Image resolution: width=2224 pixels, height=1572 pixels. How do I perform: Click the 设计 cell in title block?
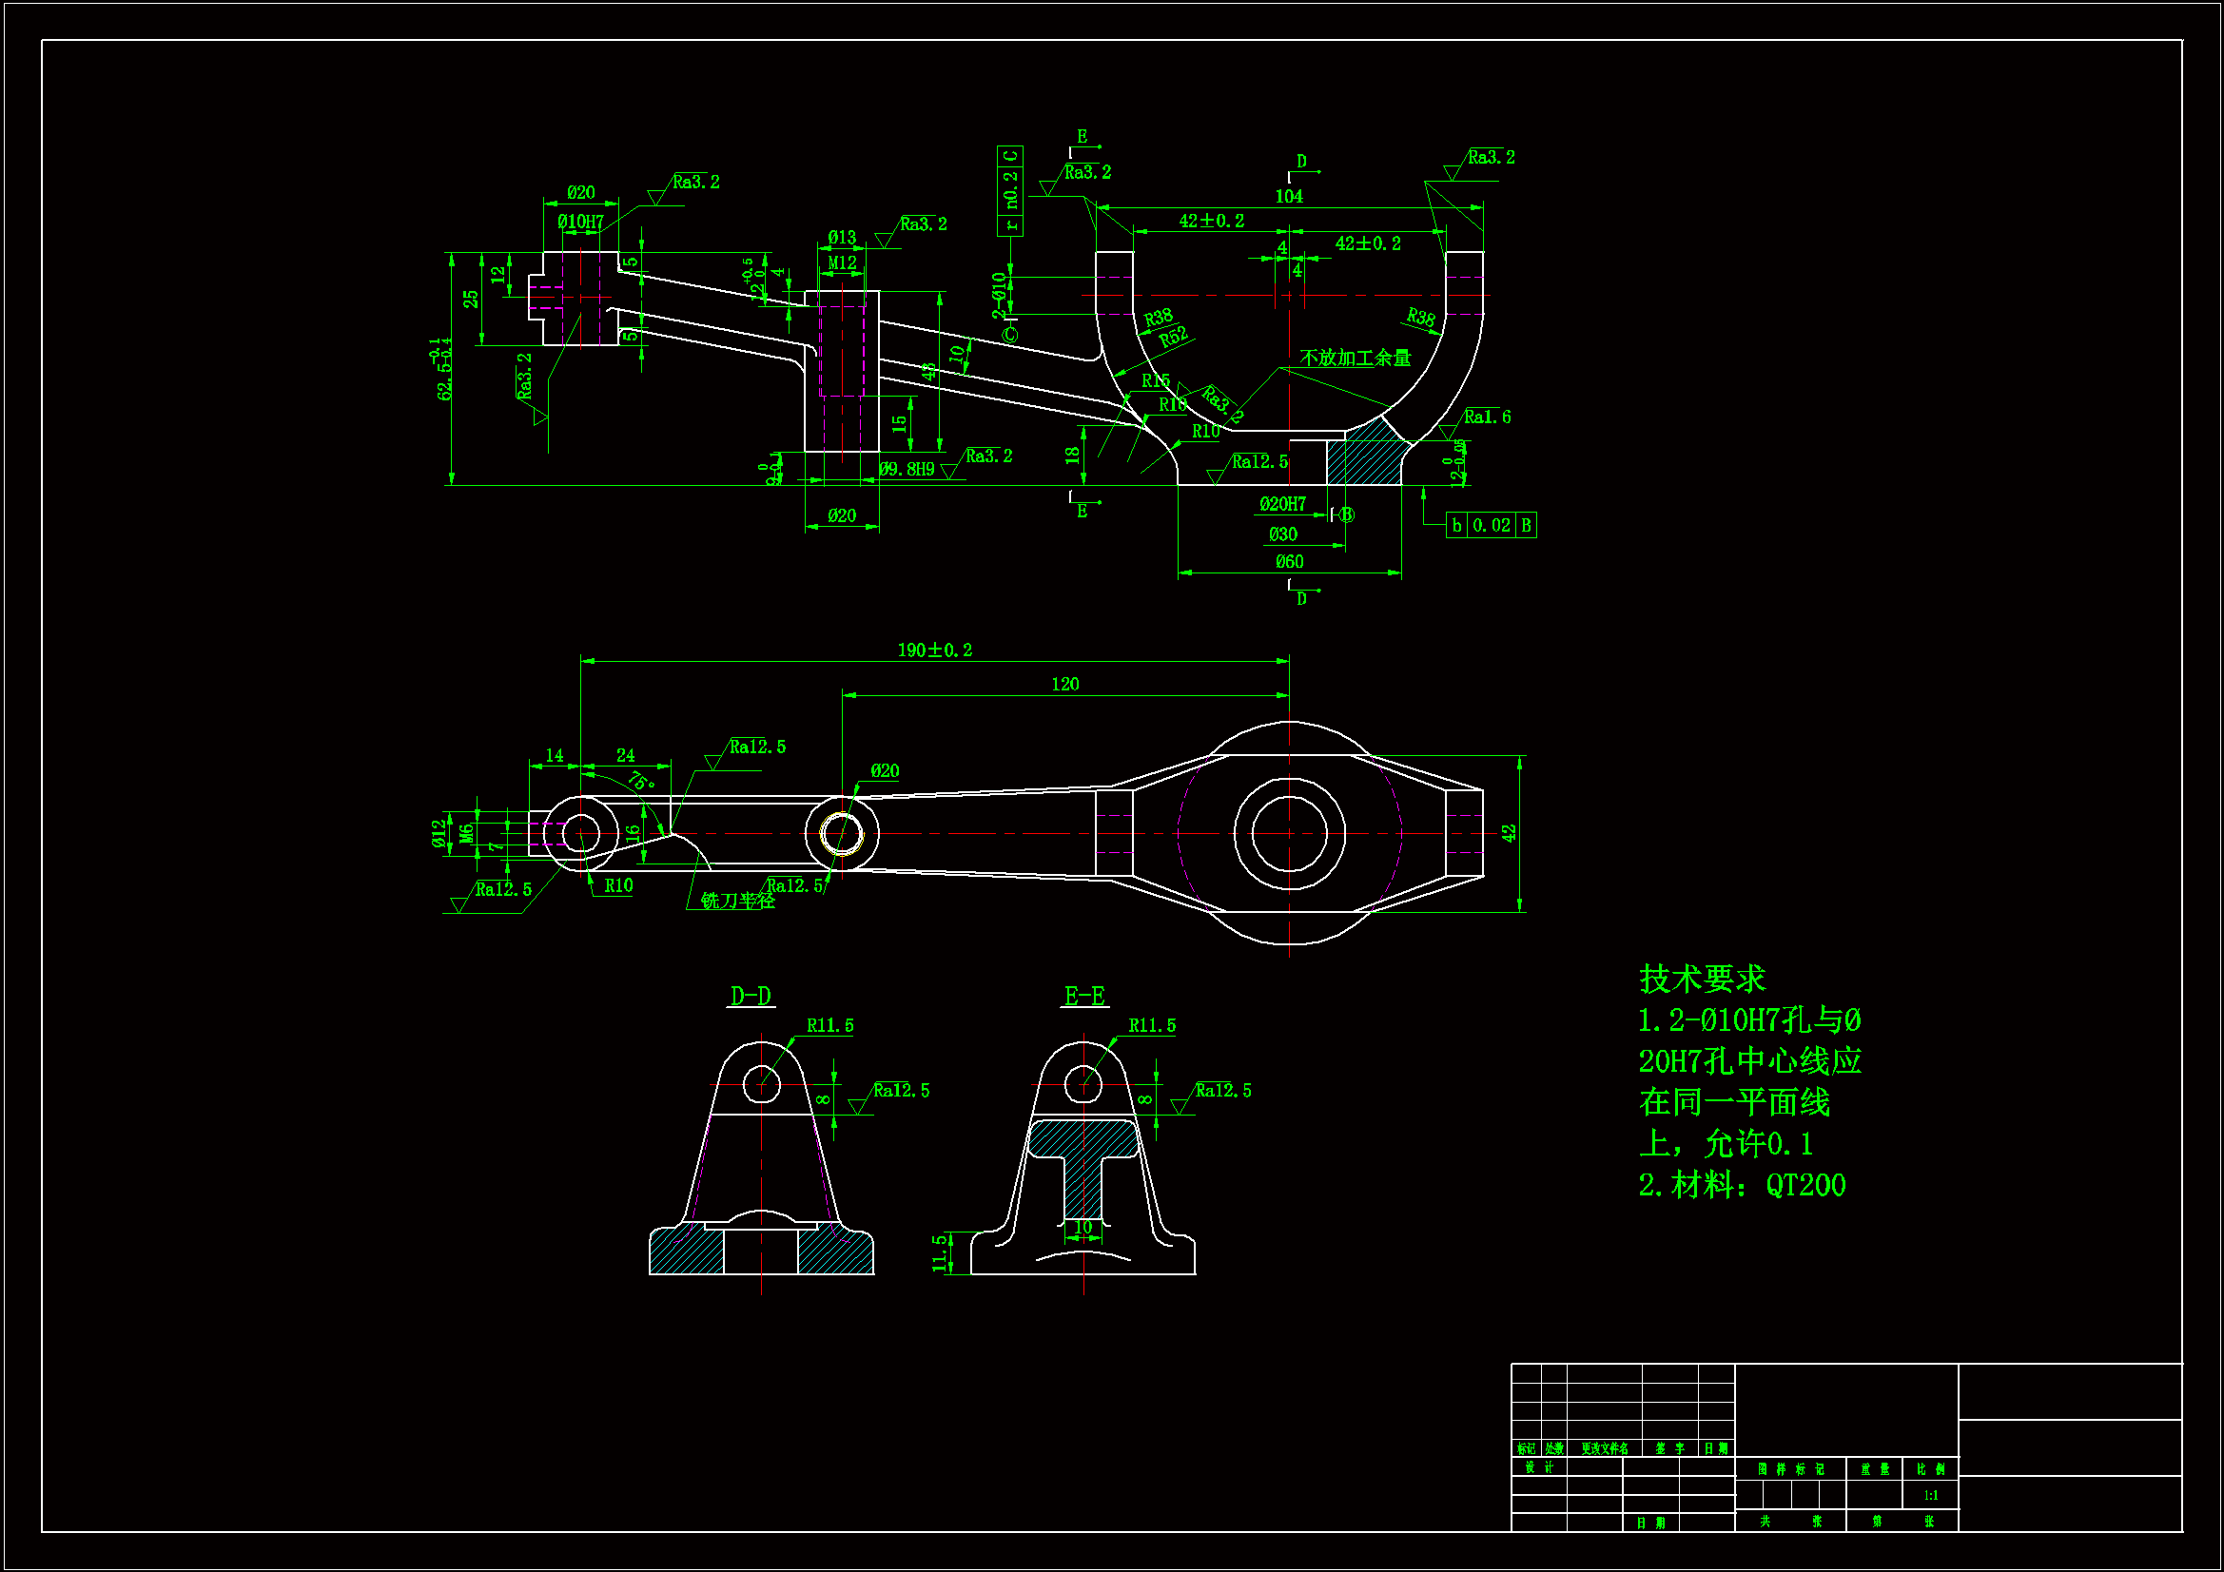pyautogui.click(x=1539, y=1467)
